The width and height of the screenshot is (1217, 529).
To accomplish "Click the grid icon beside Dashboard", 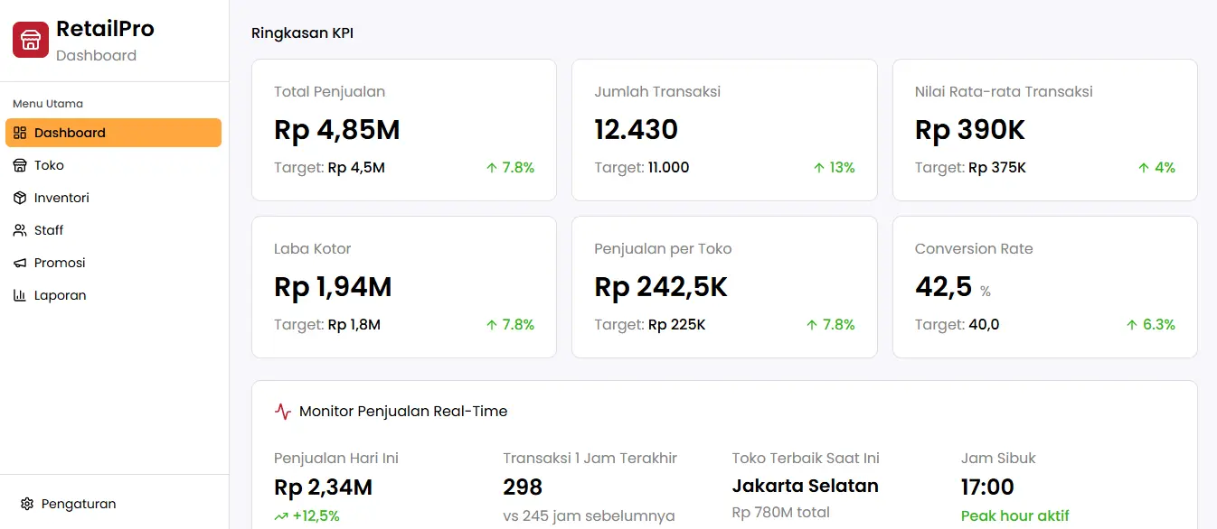I will click(x=20, y=133).
